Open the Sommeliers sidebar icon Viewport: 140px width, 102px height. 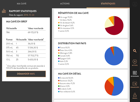[135, 85]
